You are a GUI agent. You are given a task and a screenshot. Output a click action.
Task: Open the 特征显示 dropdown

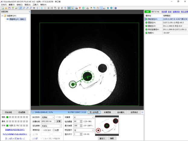point(84,130)
